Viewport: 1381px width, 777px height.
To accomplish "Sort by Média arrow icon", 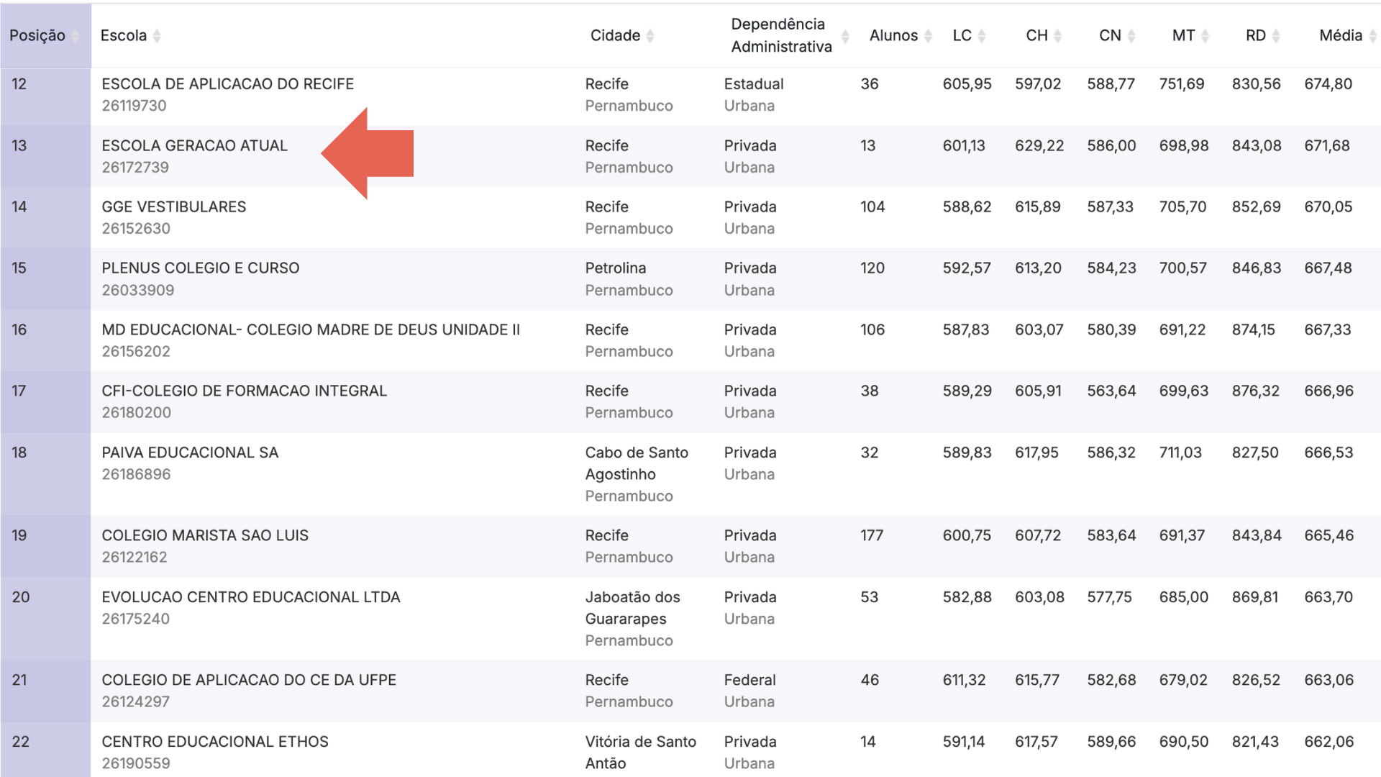I will click(x=1372, y=36).
